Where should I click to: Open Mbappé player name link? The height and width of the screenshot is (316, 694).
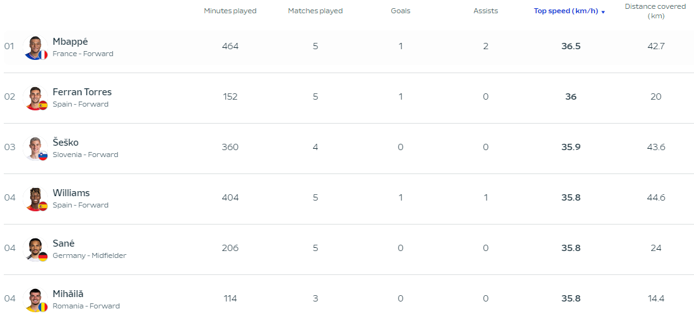pos(70,42)
